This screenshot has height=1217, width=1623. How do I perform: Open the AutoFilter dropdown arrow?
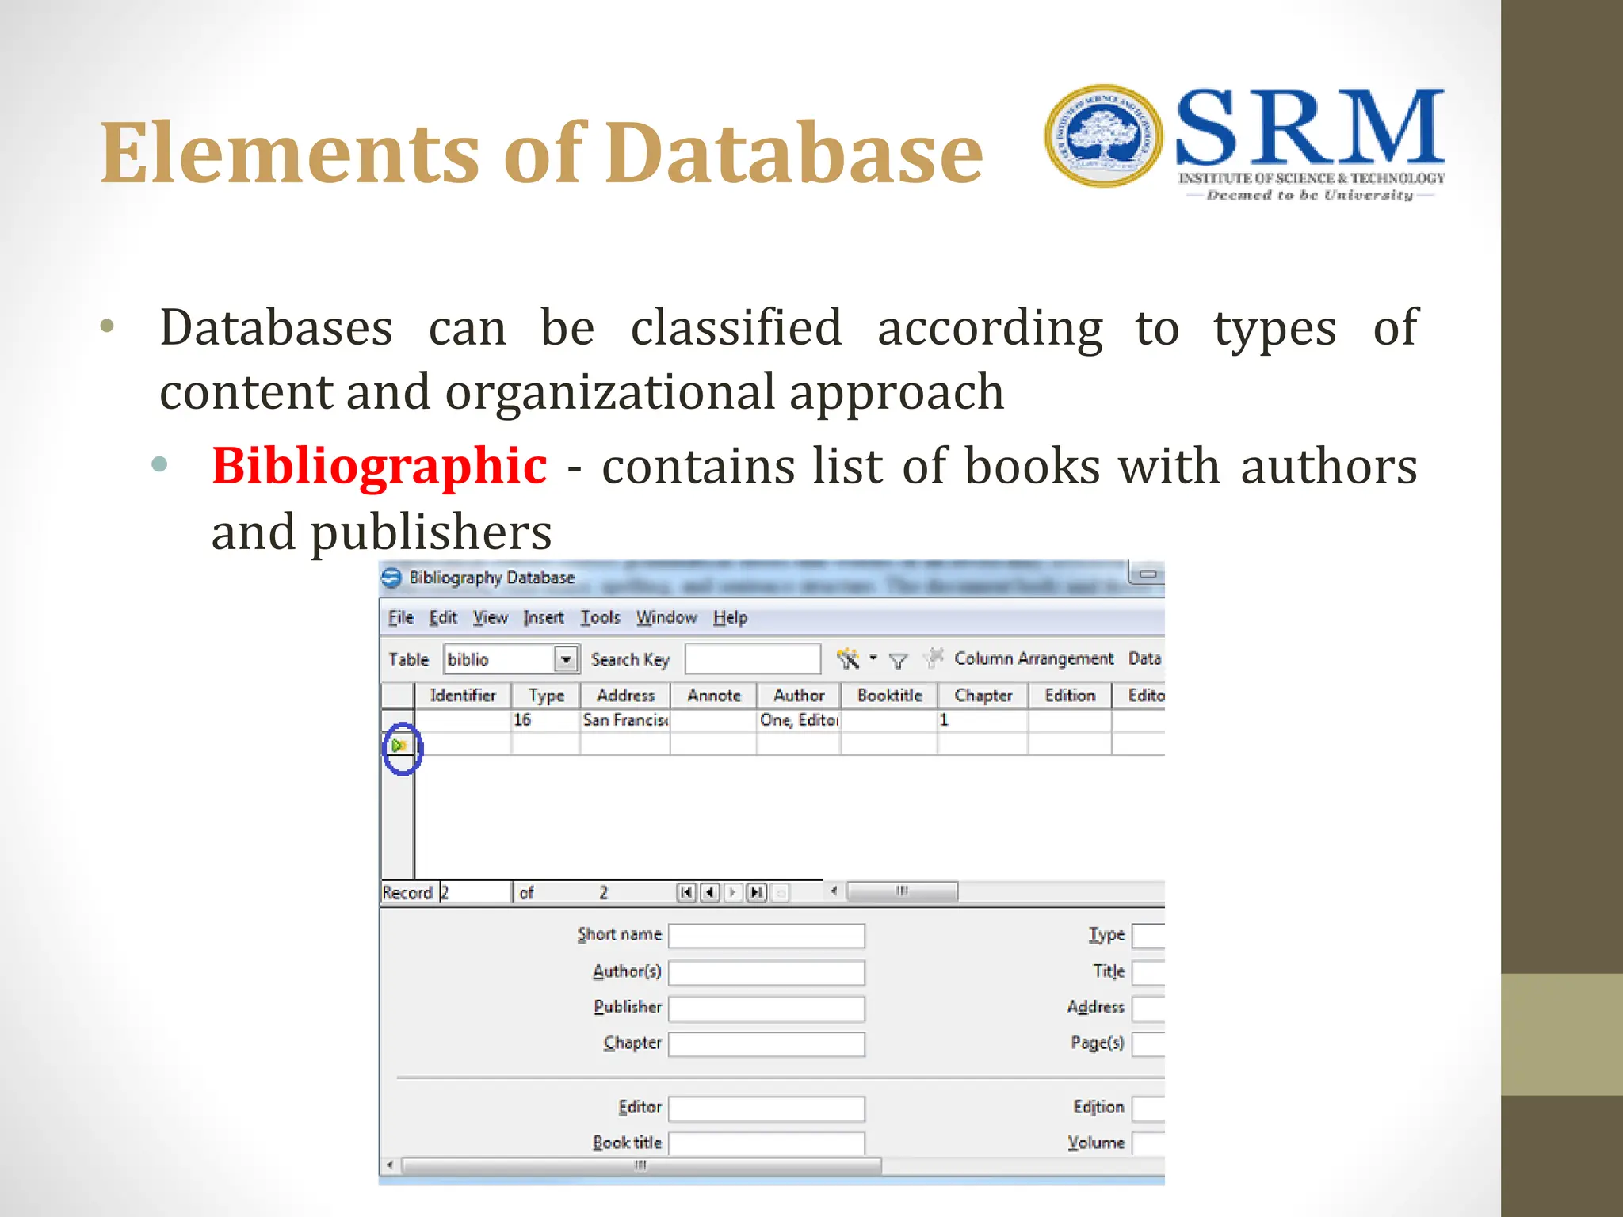click(x=873, y=658)
